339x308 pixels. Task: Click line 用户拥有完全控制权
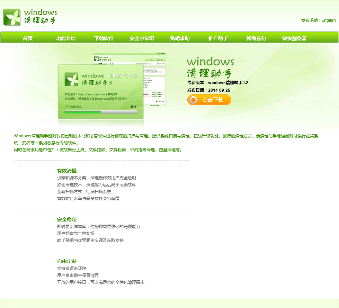click(76, 234)
